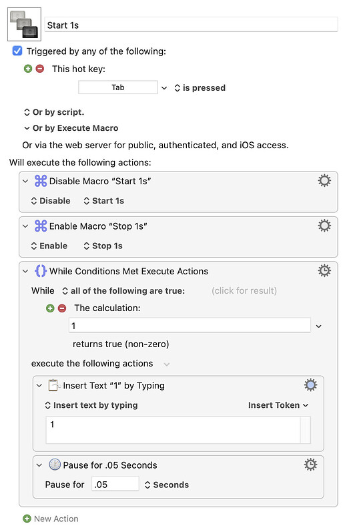
Task: Open the Insert Token dropdown
Action: tap(278, 405)
